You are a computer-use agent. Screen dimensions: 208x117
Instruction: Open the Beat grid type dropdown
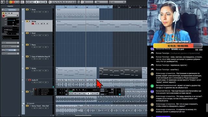point(101,2)
